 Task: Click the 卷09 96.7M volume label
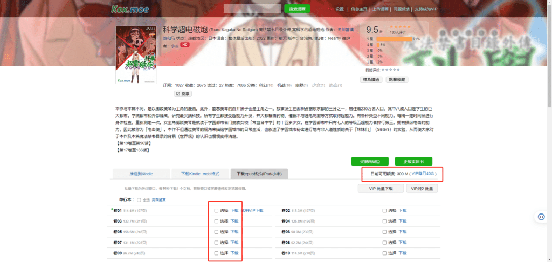click(x=129, y=253)
